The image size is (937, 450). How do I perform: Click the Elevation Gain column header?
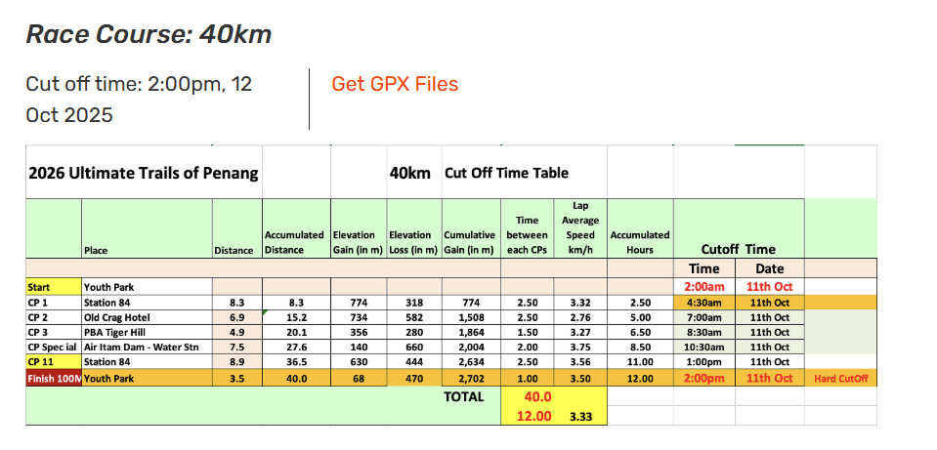pos(360,242)
